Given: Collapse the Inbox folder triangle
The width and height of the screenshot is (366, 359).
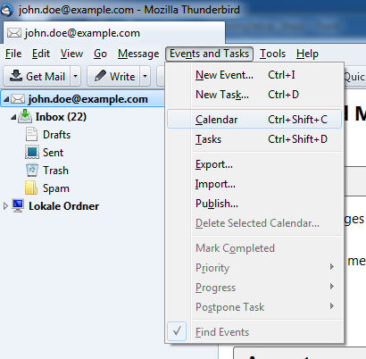Looking at the screenshot, I should [x=13, y=117].
